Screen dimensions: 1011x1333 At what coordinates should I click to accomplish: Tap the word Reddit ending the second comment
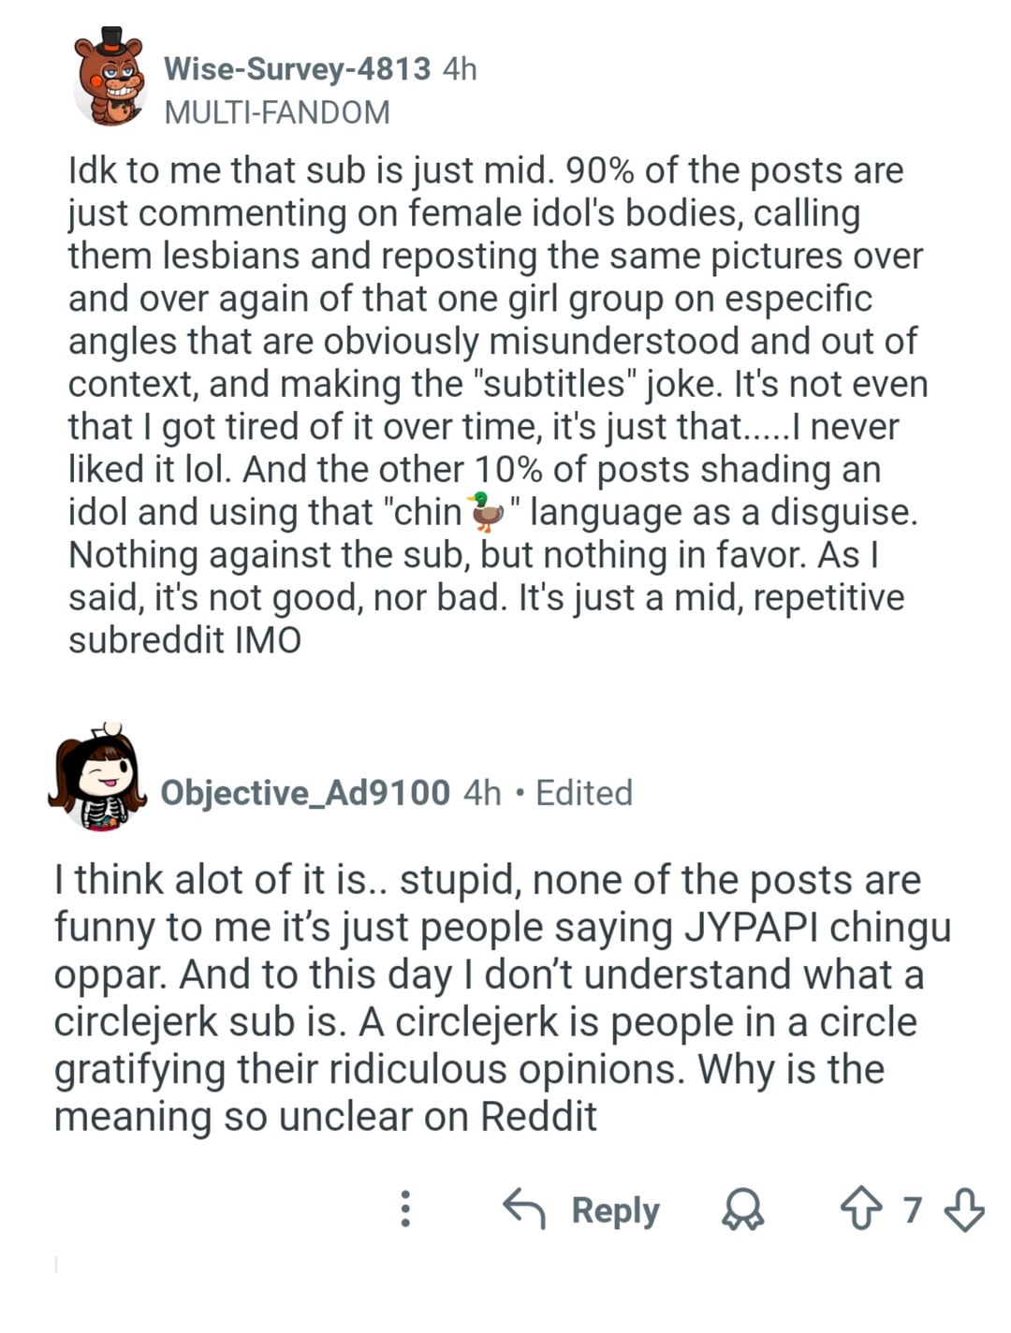[538, 1117]
